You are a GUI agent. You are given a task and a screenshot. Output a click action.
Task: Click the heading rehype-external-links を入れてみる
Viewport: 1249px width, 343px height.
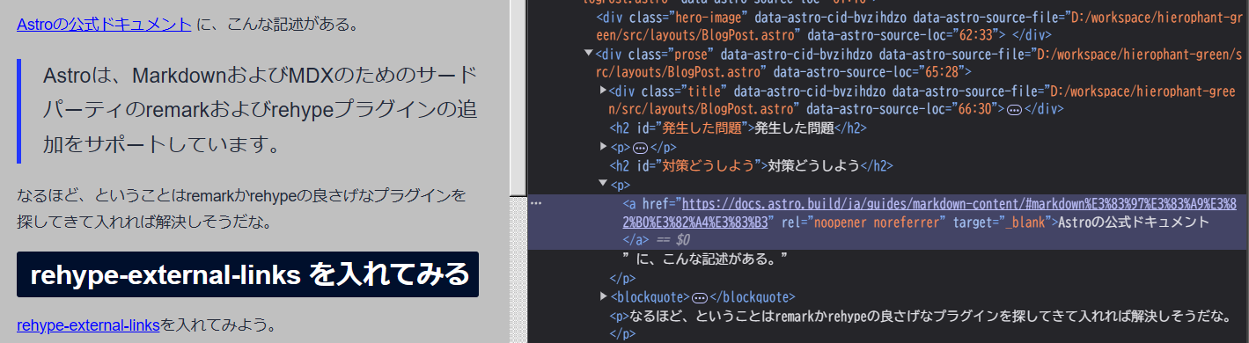247,274
